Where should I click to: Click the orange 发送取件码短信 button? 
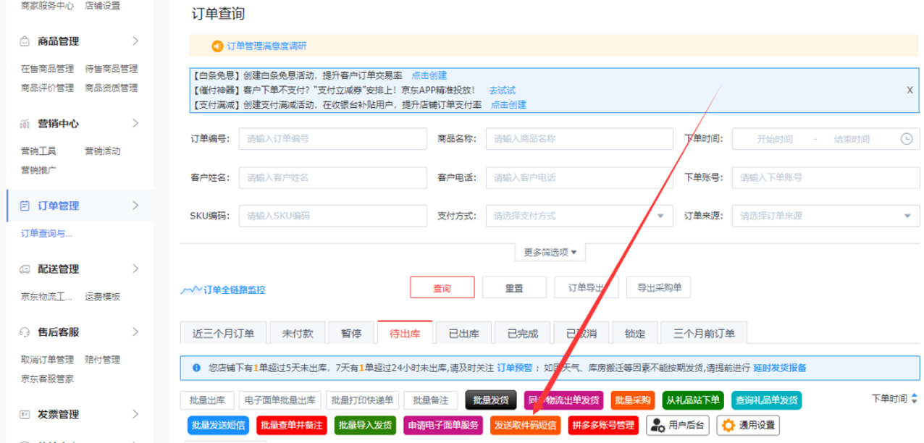[x=526, y=425]
